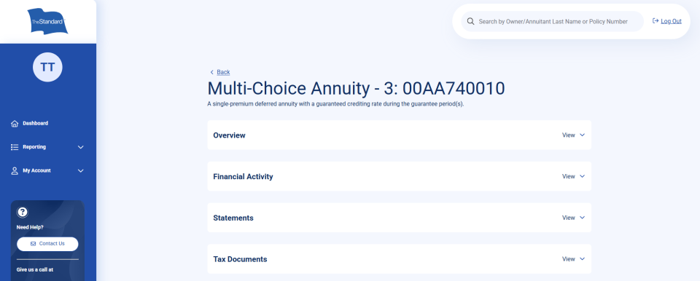Screen dimensions: 700x281
Task: Click the Need Help? label
Action: point(30,227)
